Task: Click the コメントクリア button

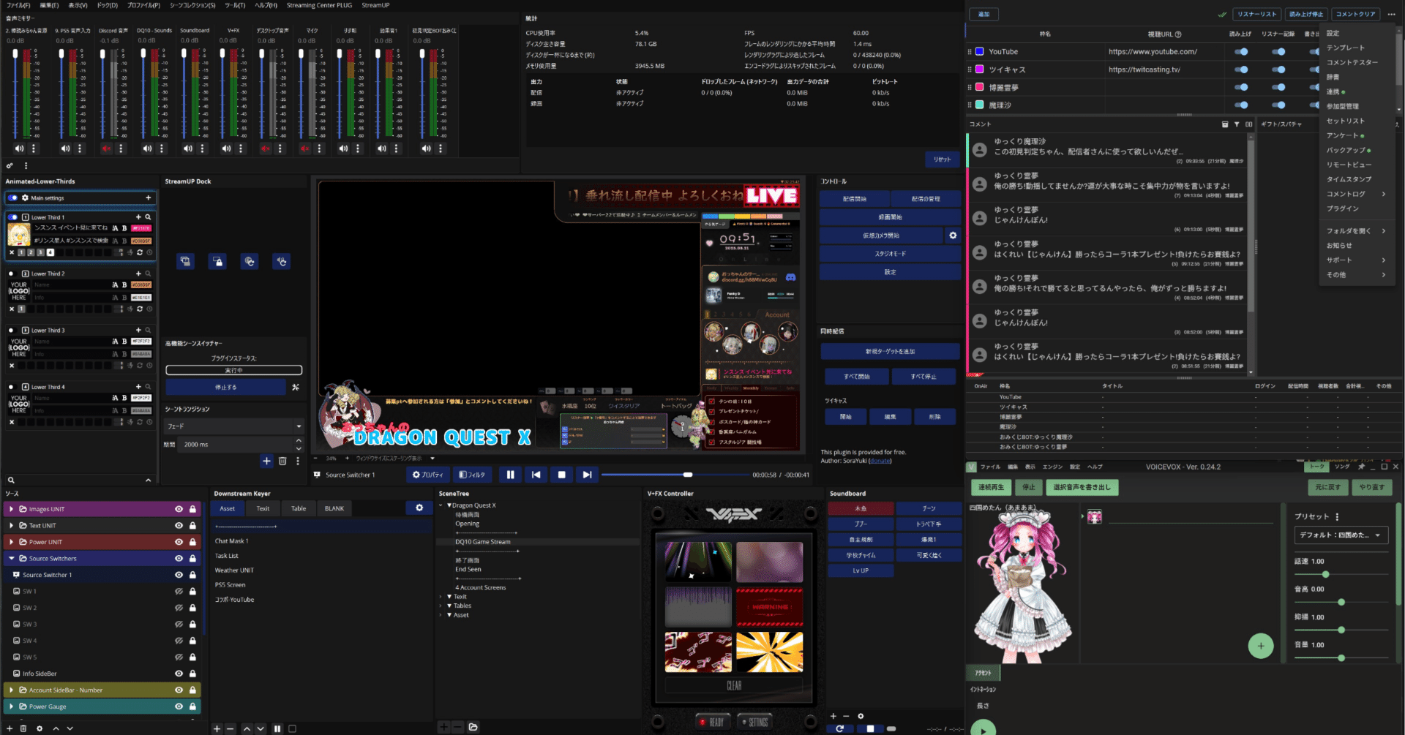Action: 1355,14
